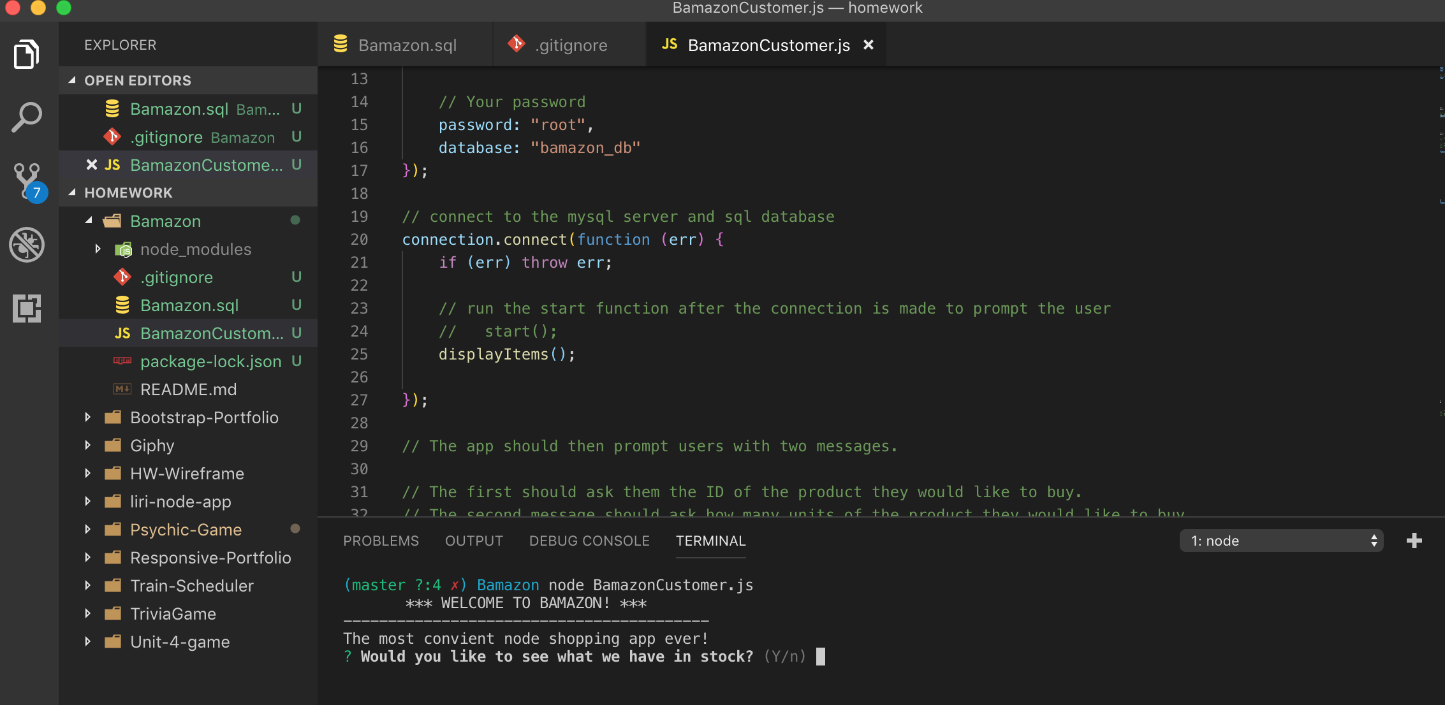Open the Debug view icon

27,245
